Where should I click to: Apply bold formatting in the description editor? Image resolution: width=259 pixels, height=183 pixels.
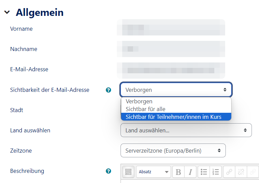click(x=178, y=172)
